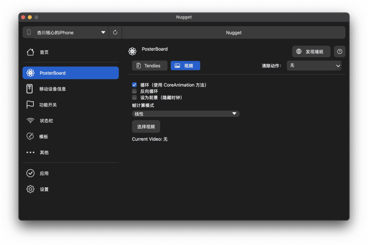Viewport: 368px width, 245px height.
Task: Switch to the 视频 tab
Action: pos(185,65)
